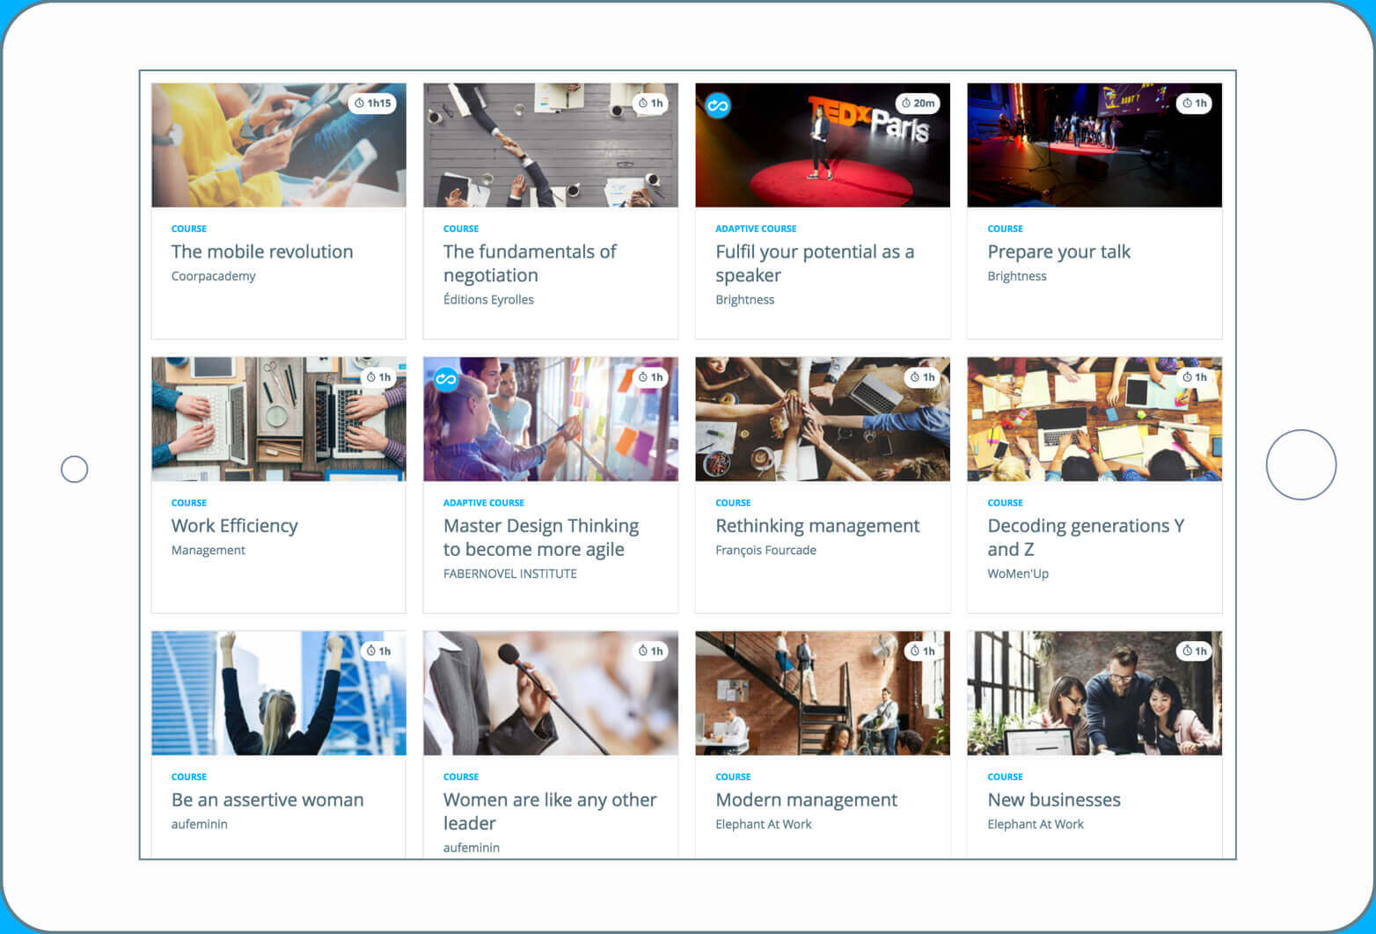Screen dimensions: 1376x934
Task: Click the 1h badge on Rethinking management
Action: 923,377
